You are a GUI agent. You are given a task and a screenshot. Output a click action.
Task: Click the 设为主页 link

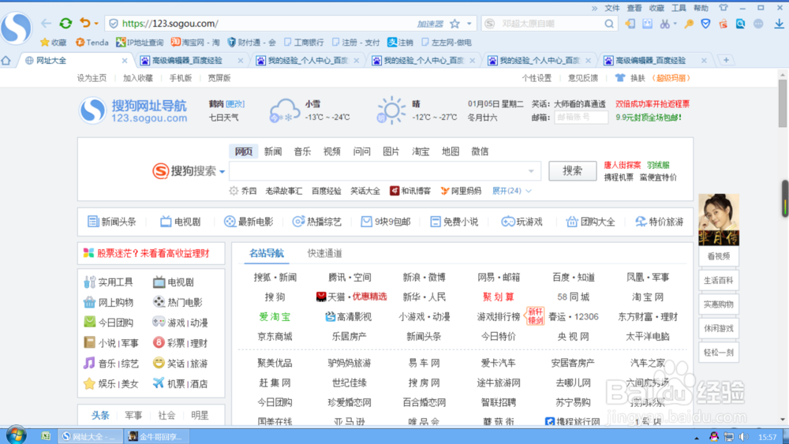(92, 78)
